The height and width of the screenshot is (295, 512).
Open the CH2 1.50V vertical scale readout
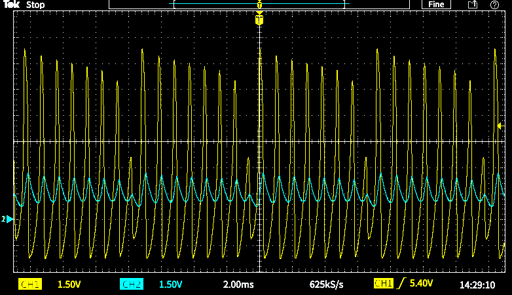(170, 285)
